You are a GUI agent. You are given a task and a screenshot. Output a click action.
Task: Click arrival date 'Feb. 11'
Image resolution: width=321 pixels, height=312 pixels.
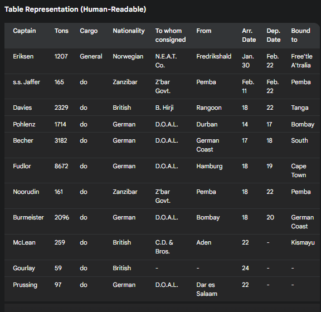[248, 86]
